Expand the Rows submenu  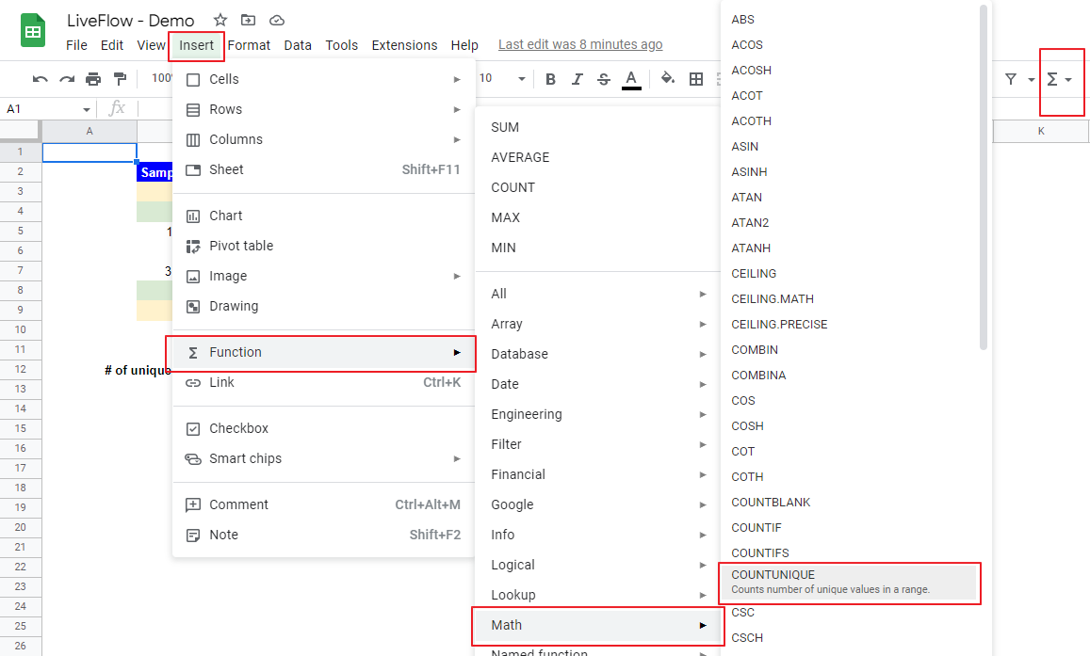point(324,109)
